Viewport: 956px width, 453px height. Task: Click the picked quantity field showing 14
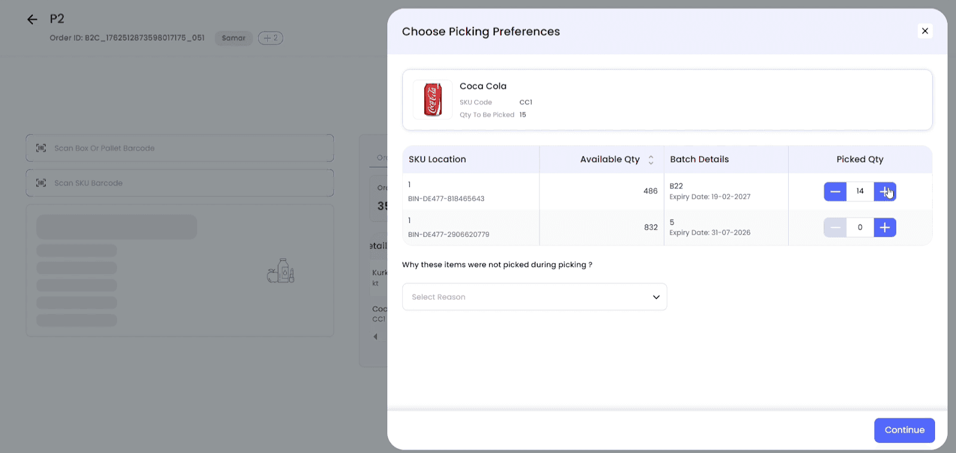[860, 192]
